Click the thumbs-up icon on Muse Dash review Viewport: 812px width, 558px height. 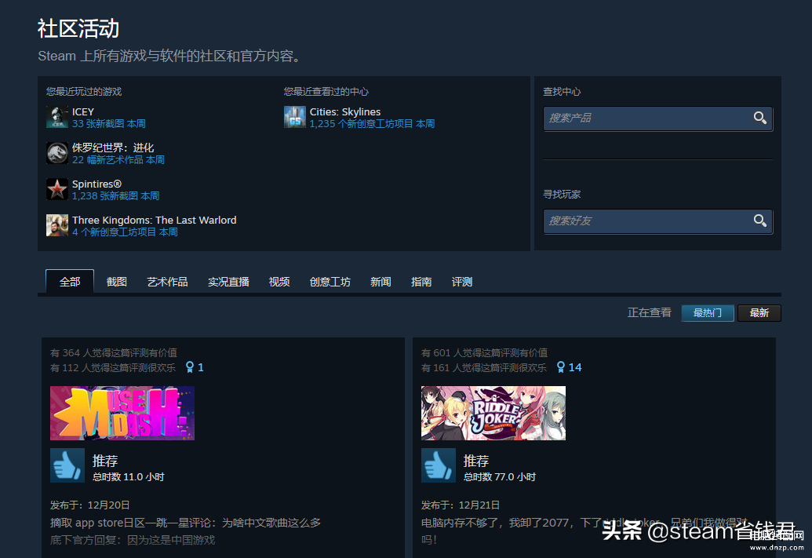tap(67, 465)
